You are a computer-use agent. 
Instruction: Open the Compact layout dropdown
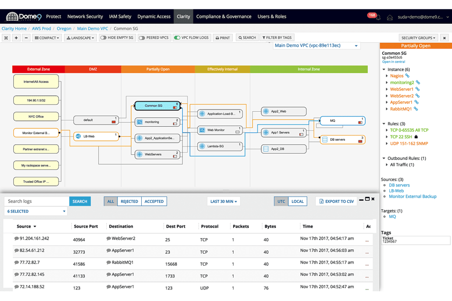click(x=47, y=38)
